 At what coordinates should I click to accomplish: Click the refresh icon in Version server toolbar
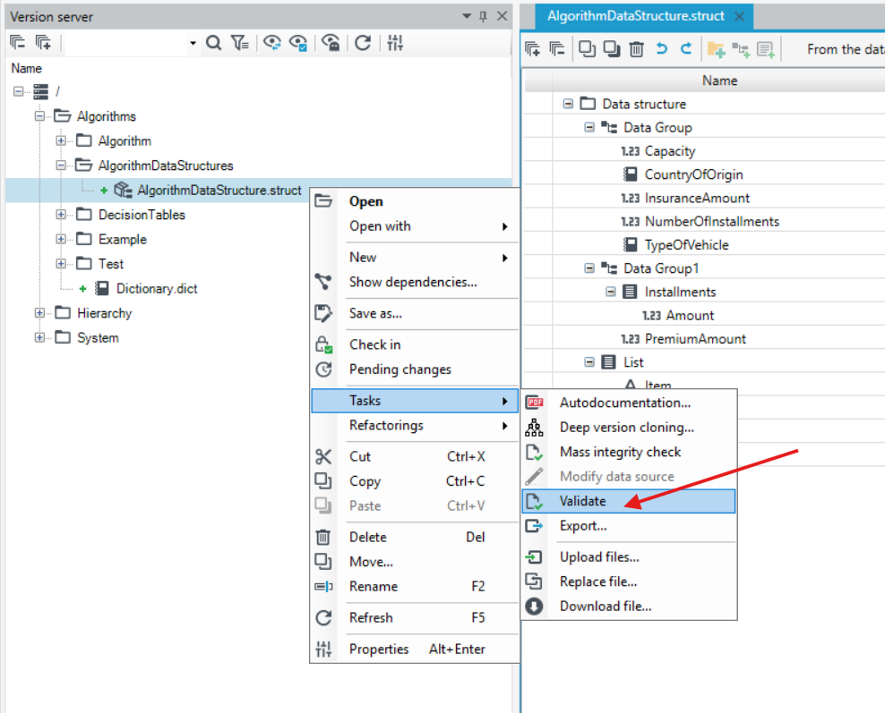tap(363, 43)
